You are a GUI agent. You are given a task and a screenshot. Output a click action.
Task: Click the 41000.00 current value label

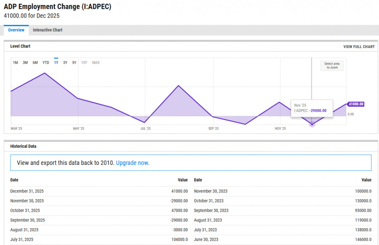[x=356, y=104]
